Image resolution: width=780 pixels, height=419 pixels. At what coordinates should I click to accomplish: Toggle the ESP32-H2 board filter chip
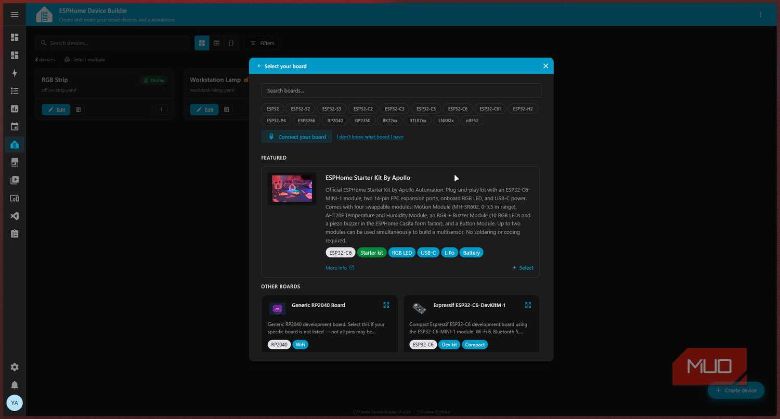tap(523, 109)
